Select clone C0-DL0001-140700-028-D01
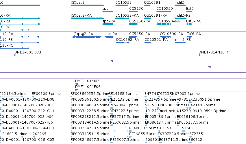Screen dimensions: 246x144 pos(27,105)
